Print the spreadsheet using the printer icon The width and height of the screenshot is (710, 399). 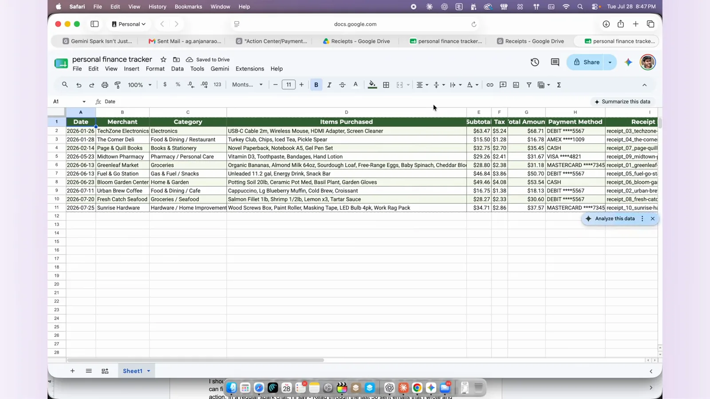(105, 85)
